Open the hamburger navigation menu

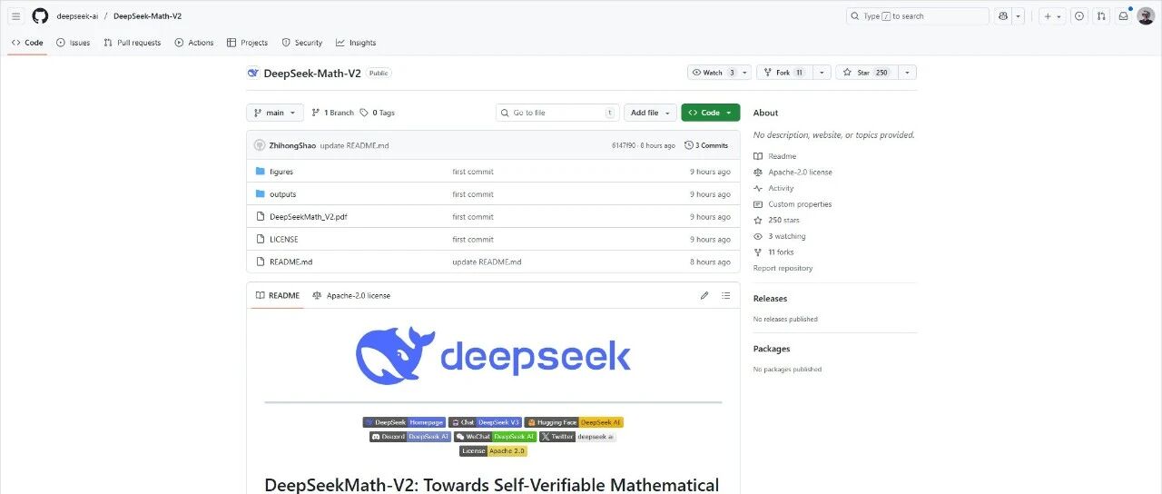pos(15,16)
